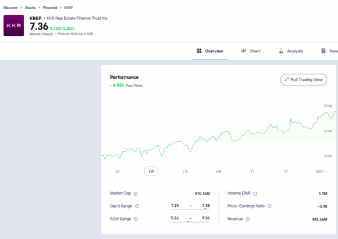The height and width of the screenshot is (239, 338).
Task: Click the Revenue info icon
Action: click(248, 219)
